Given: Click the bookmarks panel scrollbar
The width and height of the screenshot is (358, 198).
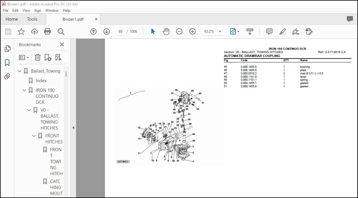Looking at the screenshot, I should pos(66,74).
